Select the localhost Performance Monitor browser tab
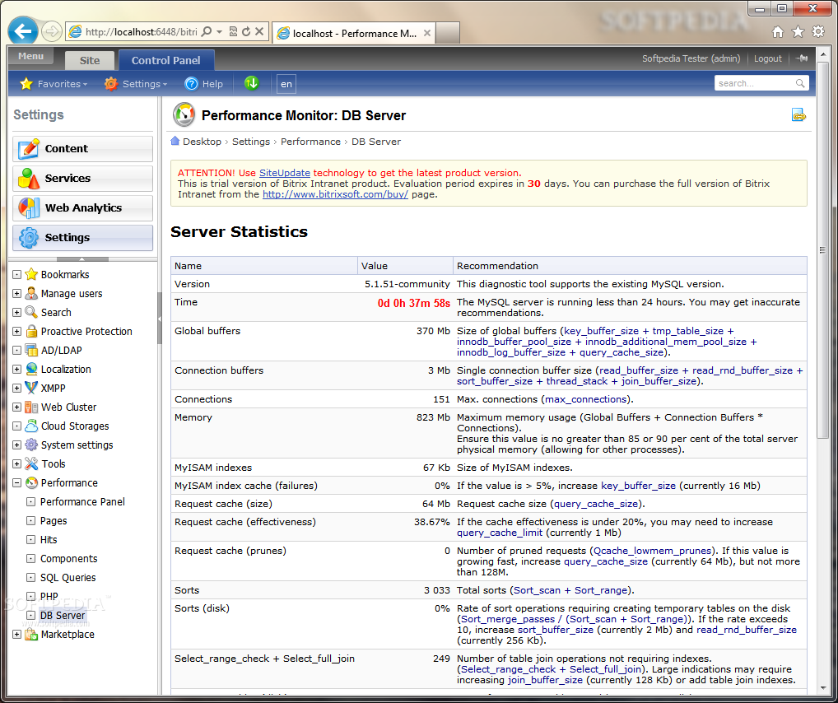The height and width of the screenshot is (703, 838). (x=354, y=33)
